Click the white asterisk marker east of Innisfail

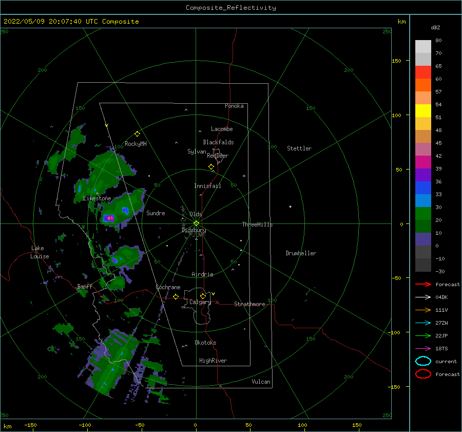244,176
